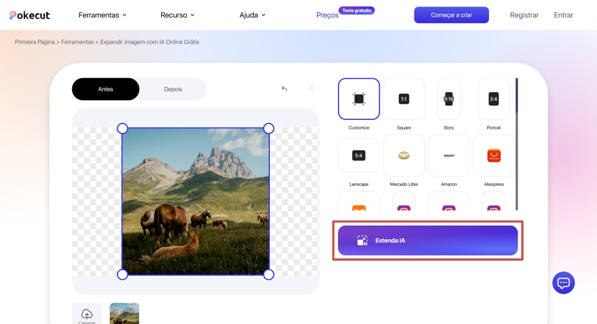This screenshot has width=597, height=324.
Task: Click the Estenda IA button
Action: (x=427, y=240)
